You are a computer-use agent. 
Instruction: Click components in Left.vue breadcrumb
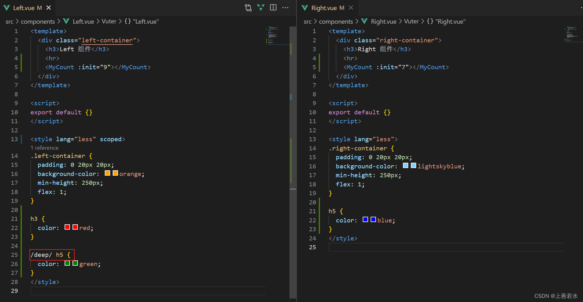coord(38,21)
